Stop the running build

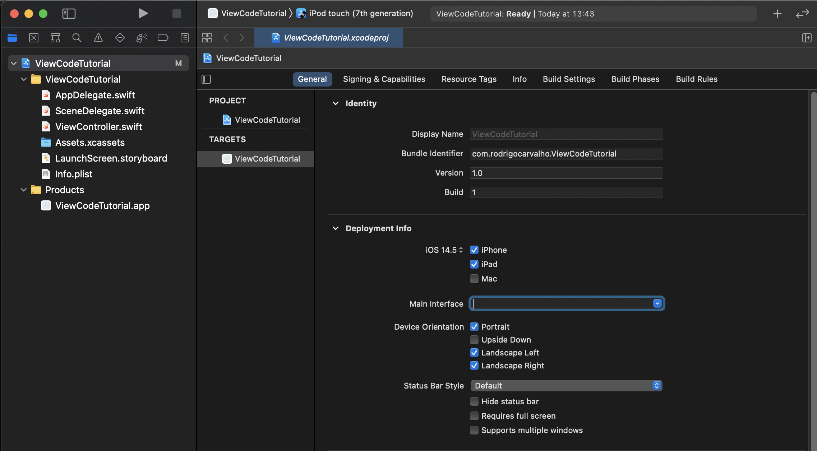177,14
